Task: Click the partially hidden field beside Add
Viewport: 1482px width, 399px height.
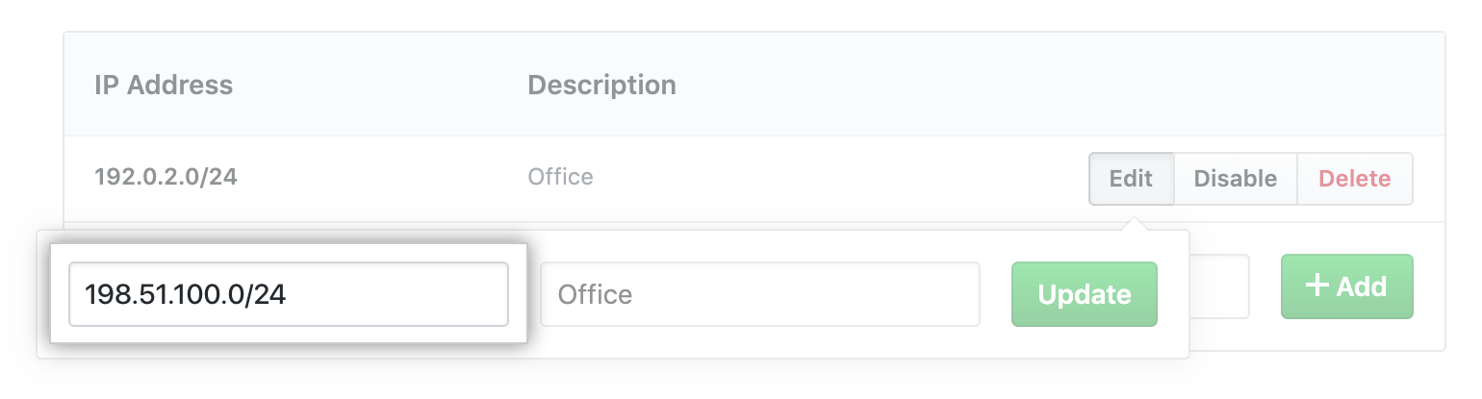Action: tap(1219, 286)
